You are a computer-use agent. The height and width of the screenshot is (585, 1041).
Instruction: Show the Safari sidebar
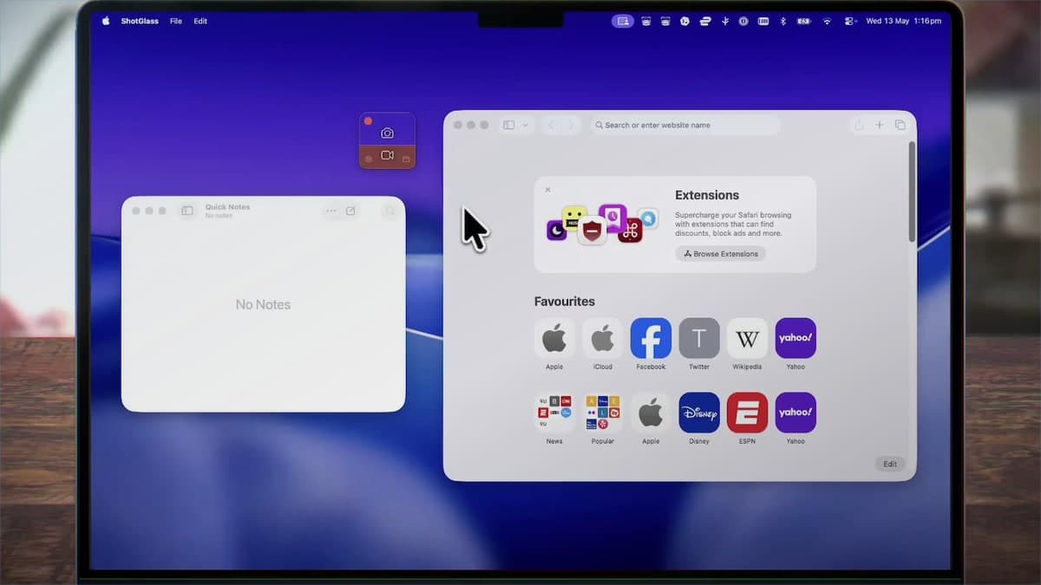click(509, 125)
